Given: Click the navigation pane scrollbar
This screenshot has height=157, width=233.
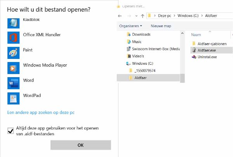Looking at the screenshot, I should (182, 58).
